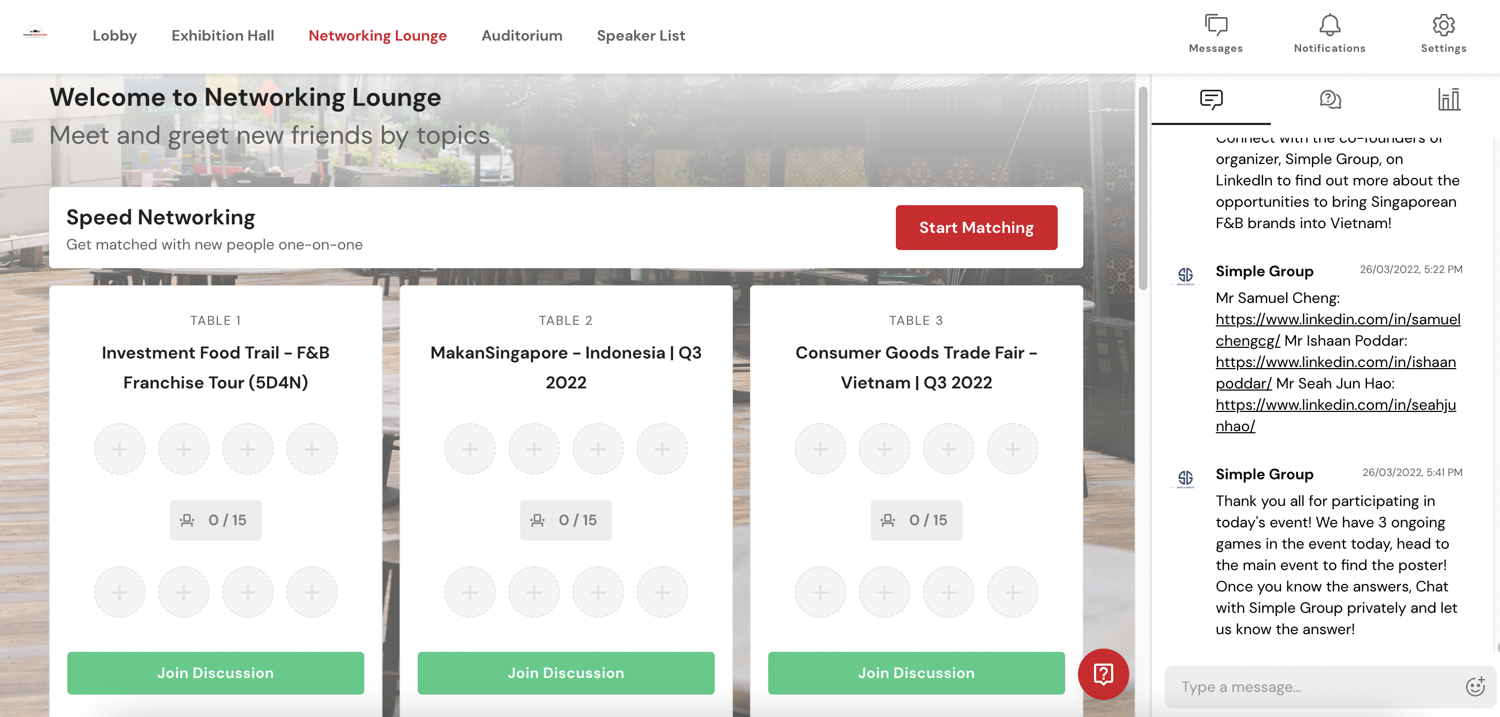
Task: Click Start Matching for Speed Networking
Action: [976, 227]
